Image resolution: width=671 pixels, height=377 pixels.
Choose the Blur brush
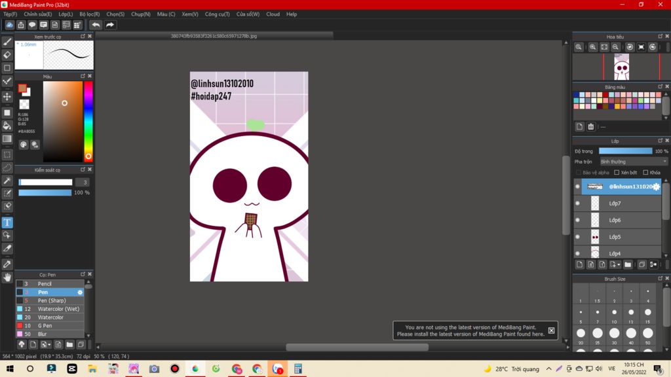click(50, 334)
